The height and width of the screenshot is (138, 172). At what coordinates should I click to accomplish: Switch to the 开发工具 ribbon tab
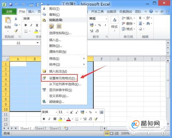click(x=97, y=12)
